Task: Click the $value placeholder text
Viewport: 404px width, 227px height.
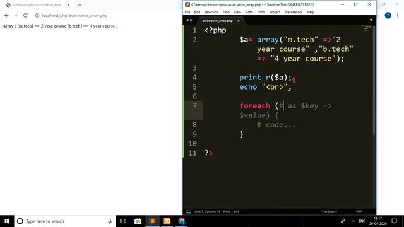Action: pyautogui.click(x=252, y=115)
